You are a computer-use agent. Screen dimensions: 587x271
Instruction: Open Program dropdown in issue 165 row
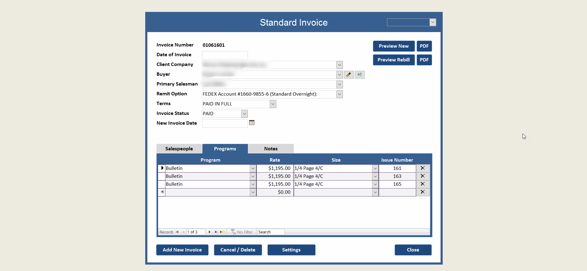point(253,184)
